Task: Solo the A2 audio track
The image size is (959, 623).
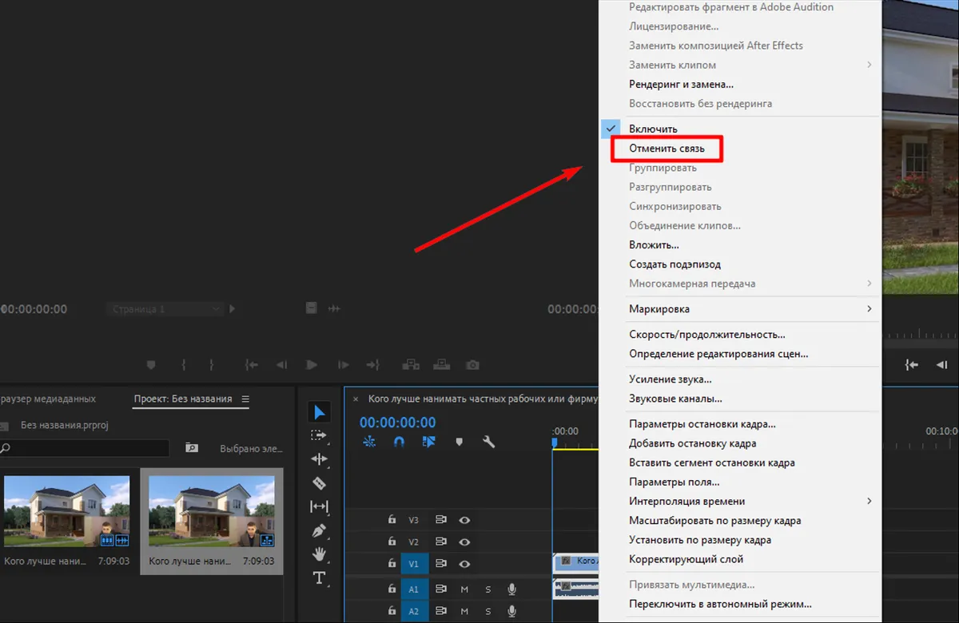Action: pos(488,611)
